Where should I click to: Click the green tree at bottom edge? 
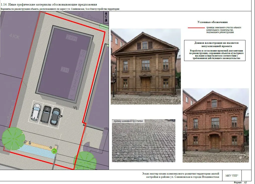click(x=85, y=160)
